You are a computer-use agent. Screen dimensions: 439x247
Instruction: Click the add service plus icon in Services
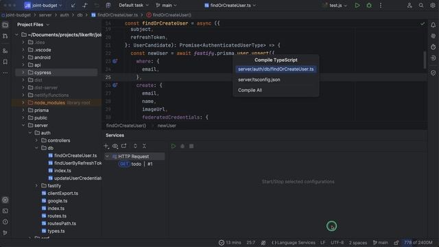point(106,146)
